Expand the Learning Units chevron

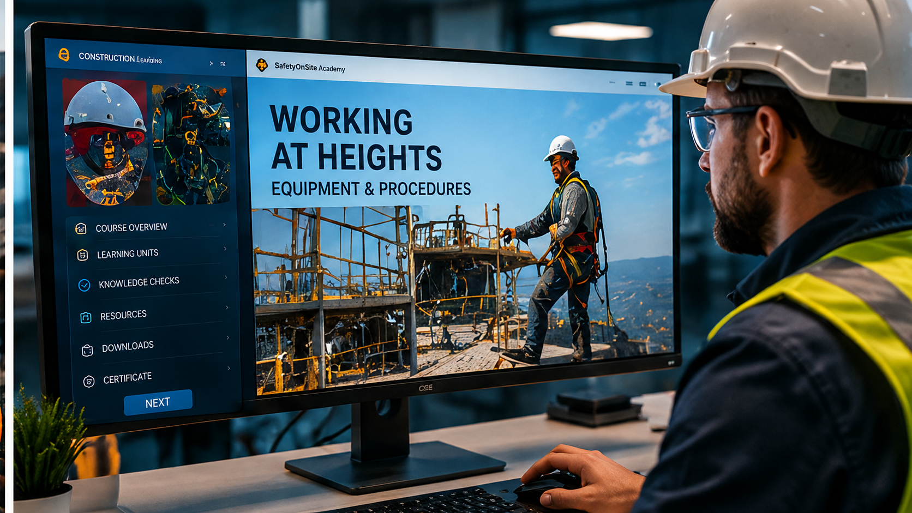tap(225, 249)
